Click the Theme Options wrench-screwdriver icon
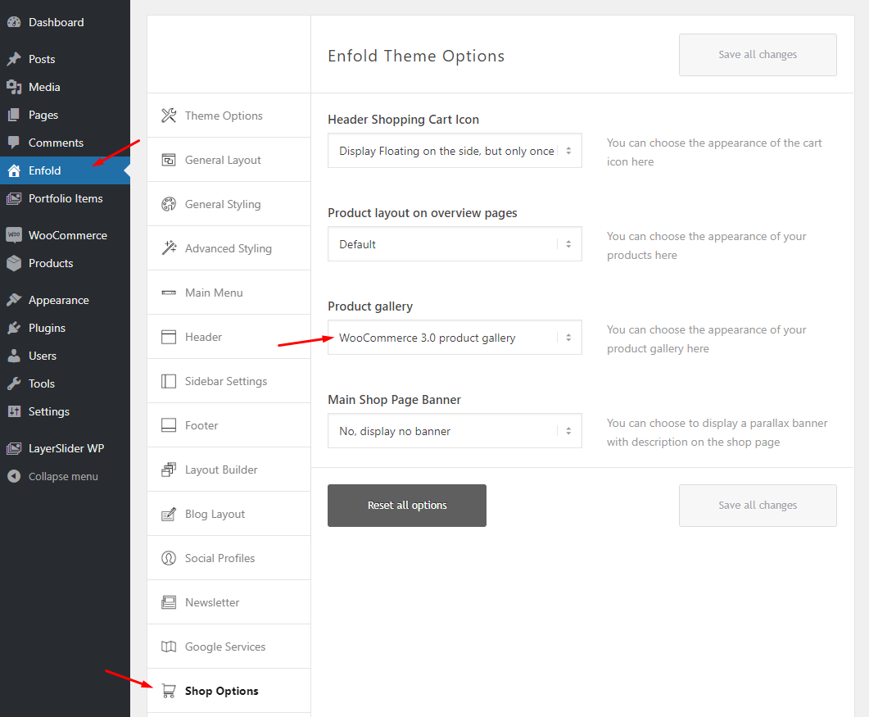This screenshot has height=717, width=869. [169, 116]
